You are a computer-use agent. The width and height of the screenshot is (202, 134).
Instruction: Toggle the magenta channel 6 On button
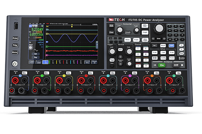click(x=135, y=73)
